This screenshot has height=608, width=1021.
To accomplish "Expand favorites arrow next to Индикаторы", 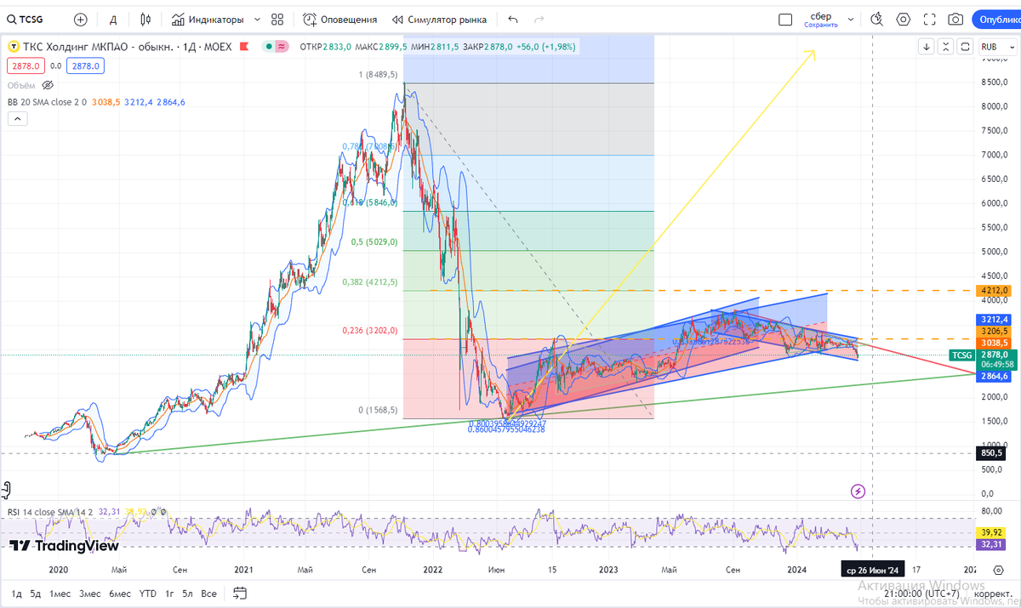I will [x=258, y=19].
